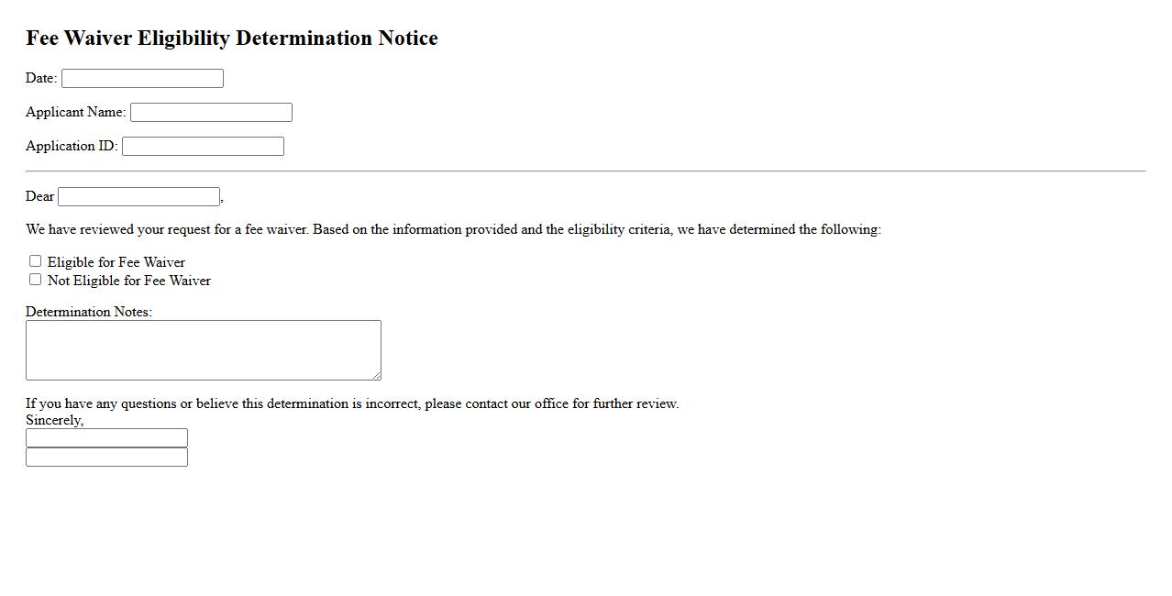Image resolution: width=1172 pixels, height=596 pixels.
Task: Click the recipient name field after Dear
Action: point(138,197)
